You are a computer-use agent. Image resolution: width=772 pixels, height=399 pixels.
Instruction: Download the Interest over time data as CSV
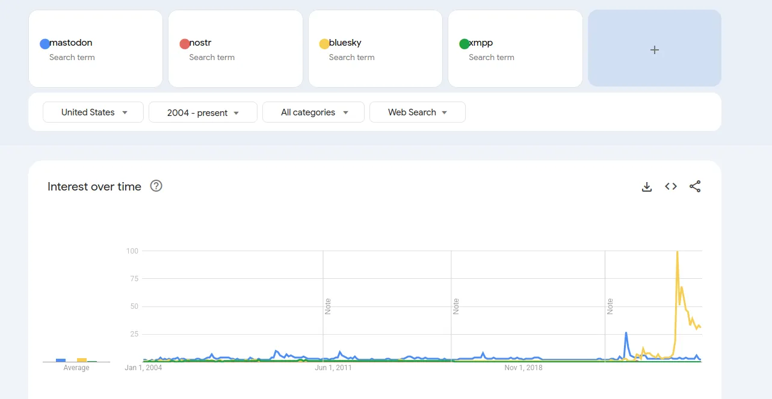[x=646, y=187]
